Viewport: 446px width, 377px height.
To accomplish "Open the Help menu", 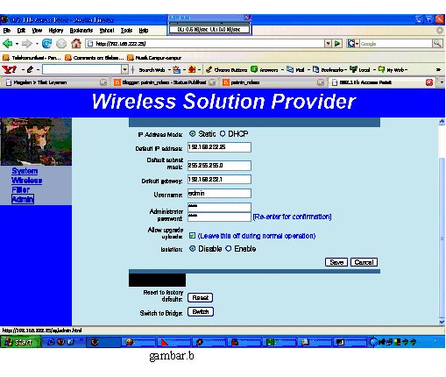I will click(144, 31).
